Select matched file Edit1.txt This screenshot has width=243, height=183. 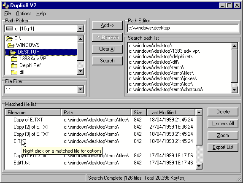pos(22,163)
